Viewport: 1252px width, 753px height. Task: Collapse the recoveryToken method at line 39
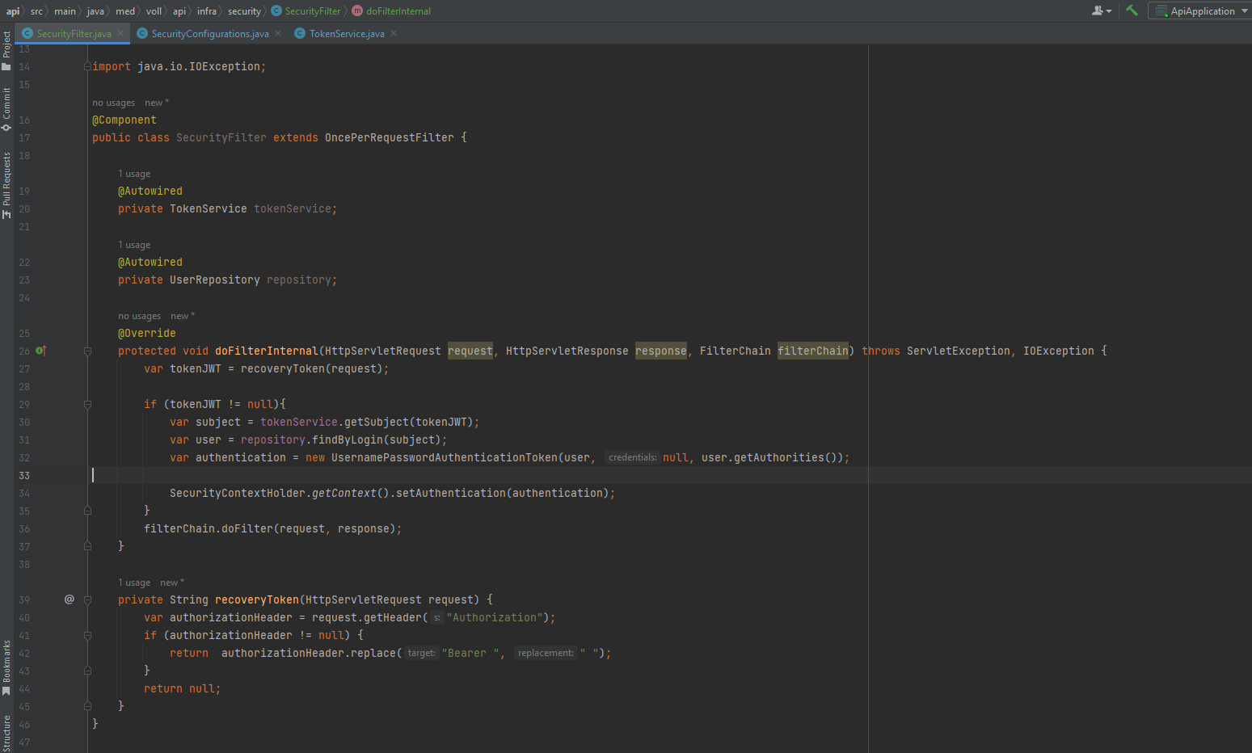coord(87,599)
